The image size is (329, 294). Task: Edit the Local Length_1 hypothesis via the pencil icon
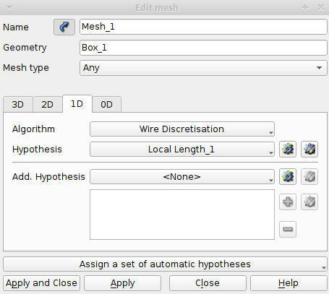[x=309, y=150]
